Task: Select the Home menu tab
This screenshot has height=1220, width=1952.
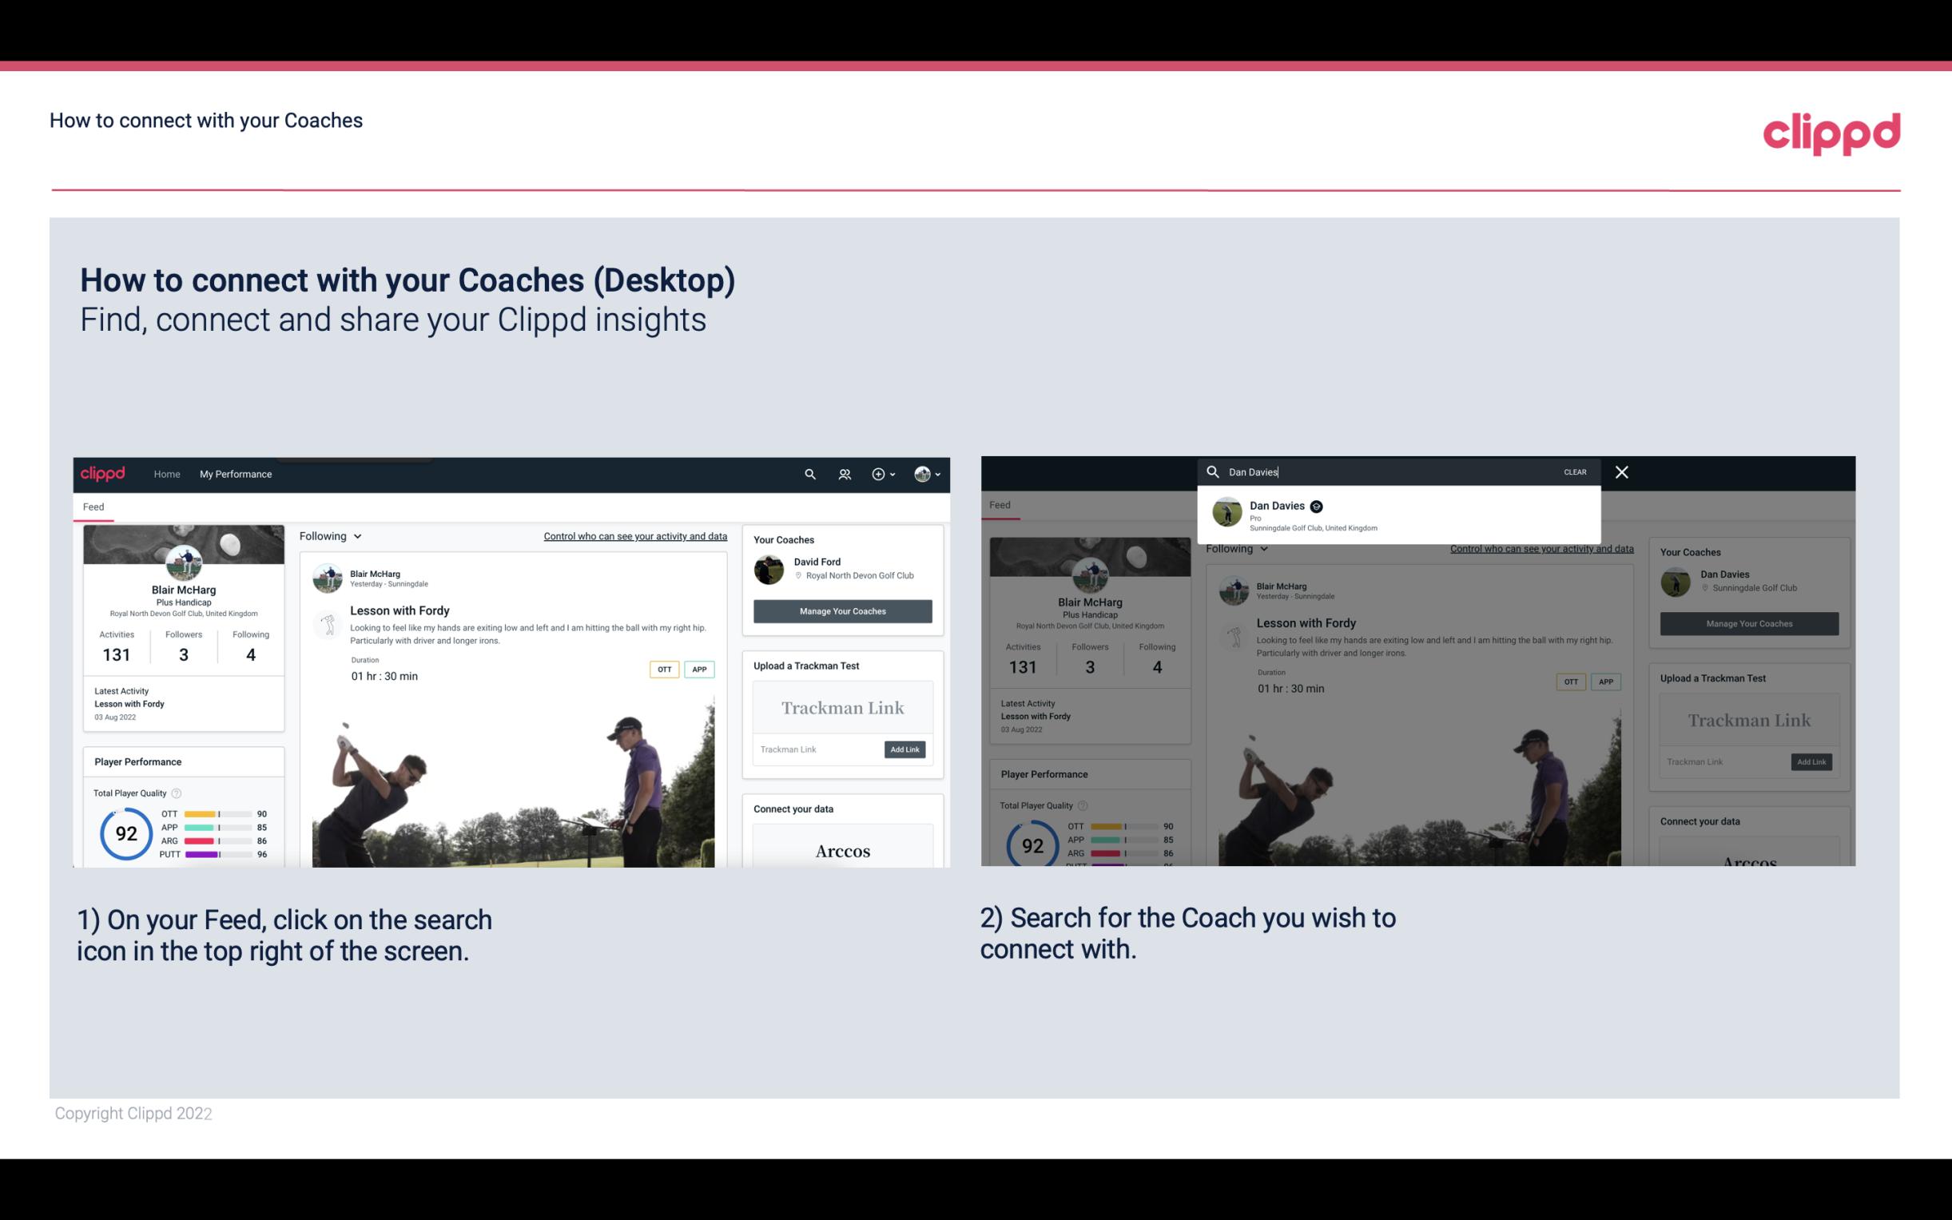Action: tap(167, 474)
